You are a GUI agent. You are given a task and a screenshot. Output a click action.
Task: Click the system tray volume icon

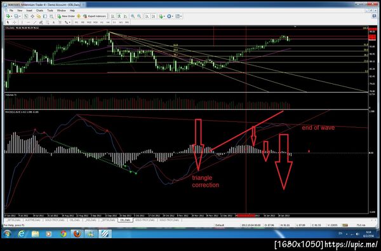357,234
